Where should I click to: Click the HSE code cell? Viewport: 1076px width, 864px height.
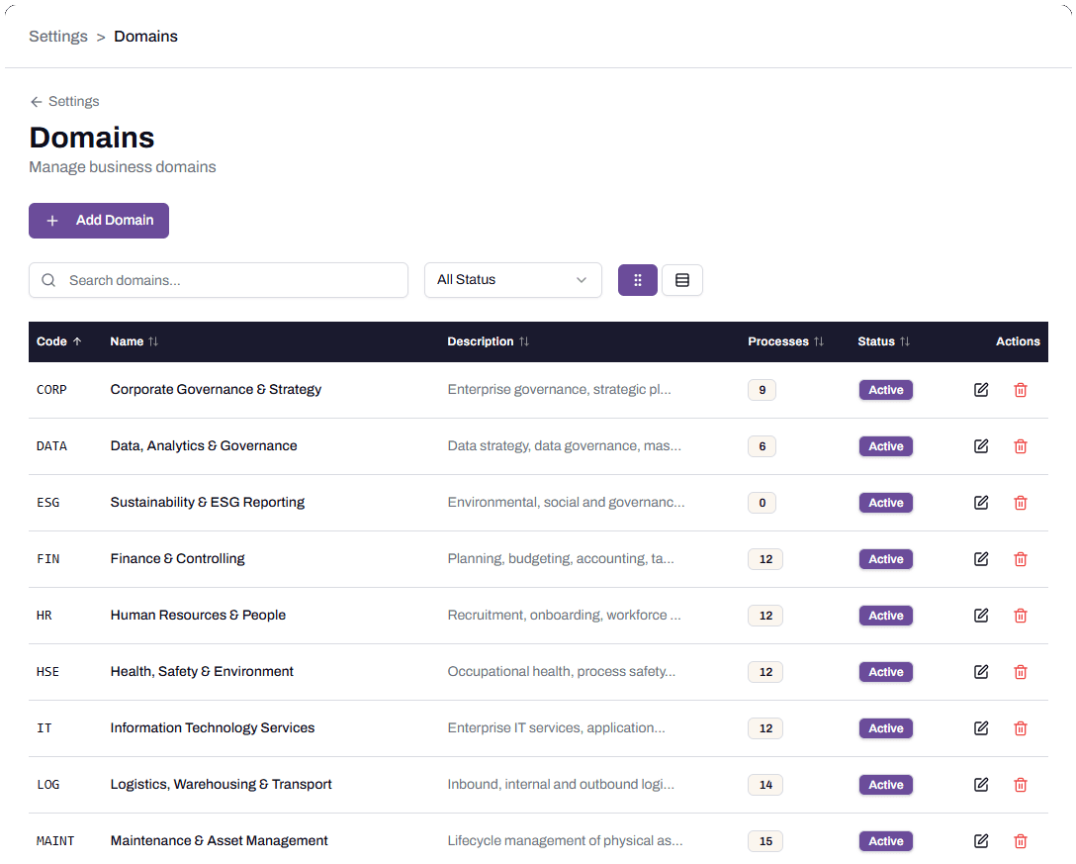pos(48,672)
